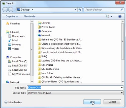Select 'How to import a table' folder

click(60, 52)
